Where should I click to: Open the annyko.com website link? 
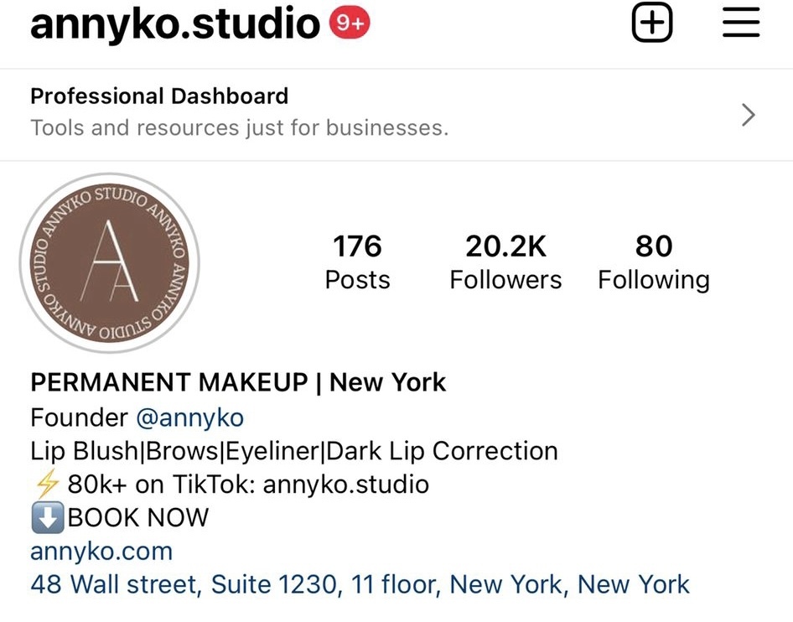pos(101,551)
